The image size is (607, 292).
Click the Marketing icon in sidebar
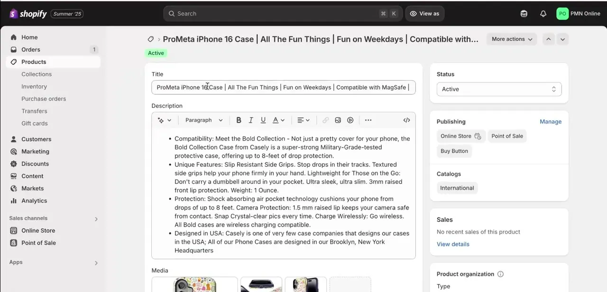click(13, 152)
